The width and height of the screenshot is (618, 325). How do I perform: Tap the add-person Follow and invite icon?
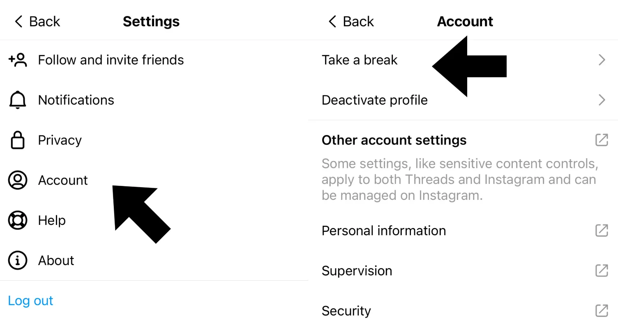click(x=18, y=60)
